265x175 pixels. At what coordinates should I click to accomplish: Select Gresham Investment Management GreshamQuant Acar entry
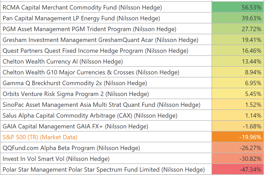pos(100,40)
